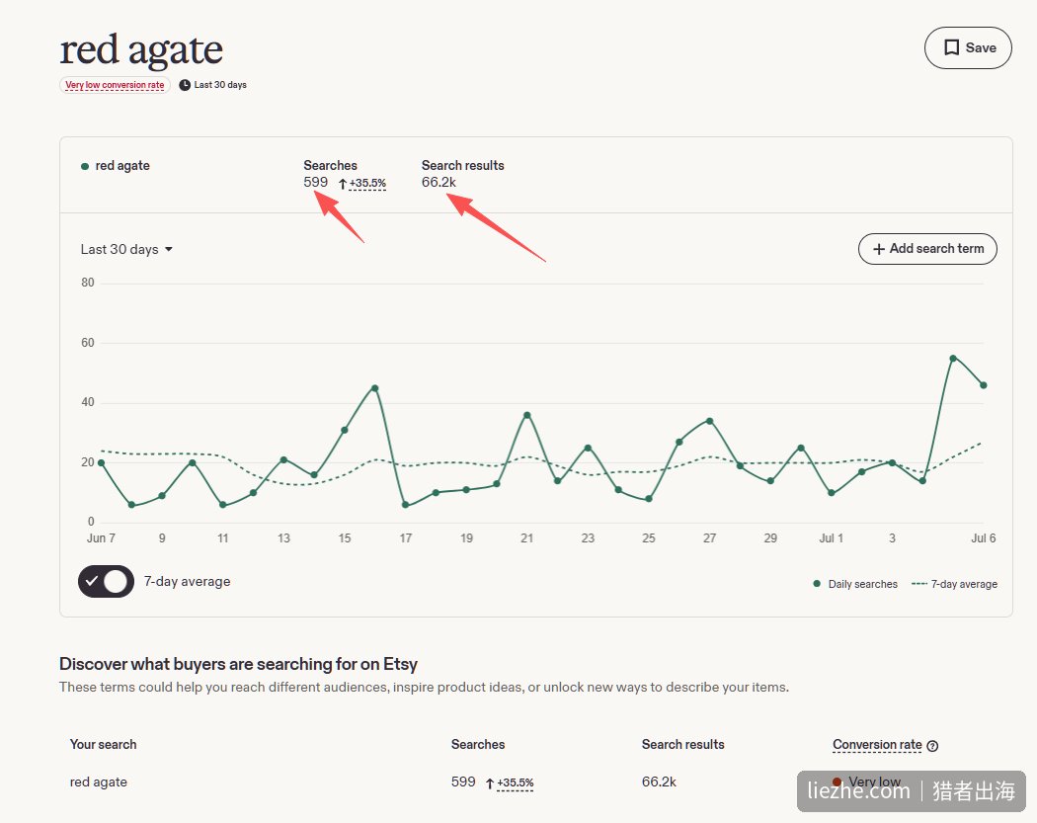
Task: Open the Last 30 days dropdown
Action: coord(126,249)
